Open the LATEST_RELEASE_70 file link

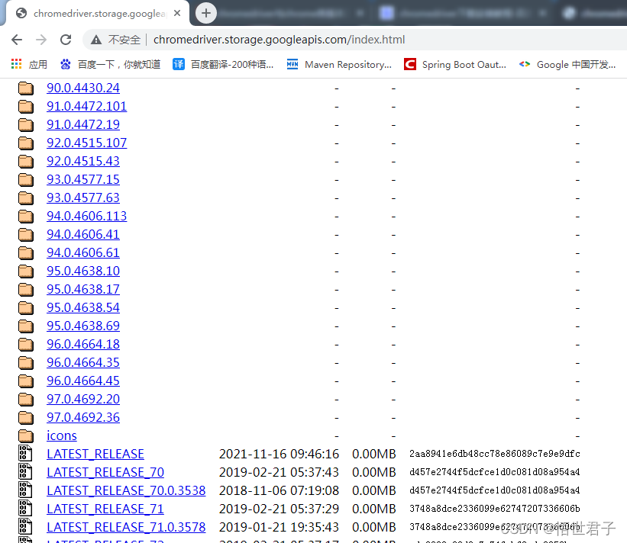click(105, 472)
